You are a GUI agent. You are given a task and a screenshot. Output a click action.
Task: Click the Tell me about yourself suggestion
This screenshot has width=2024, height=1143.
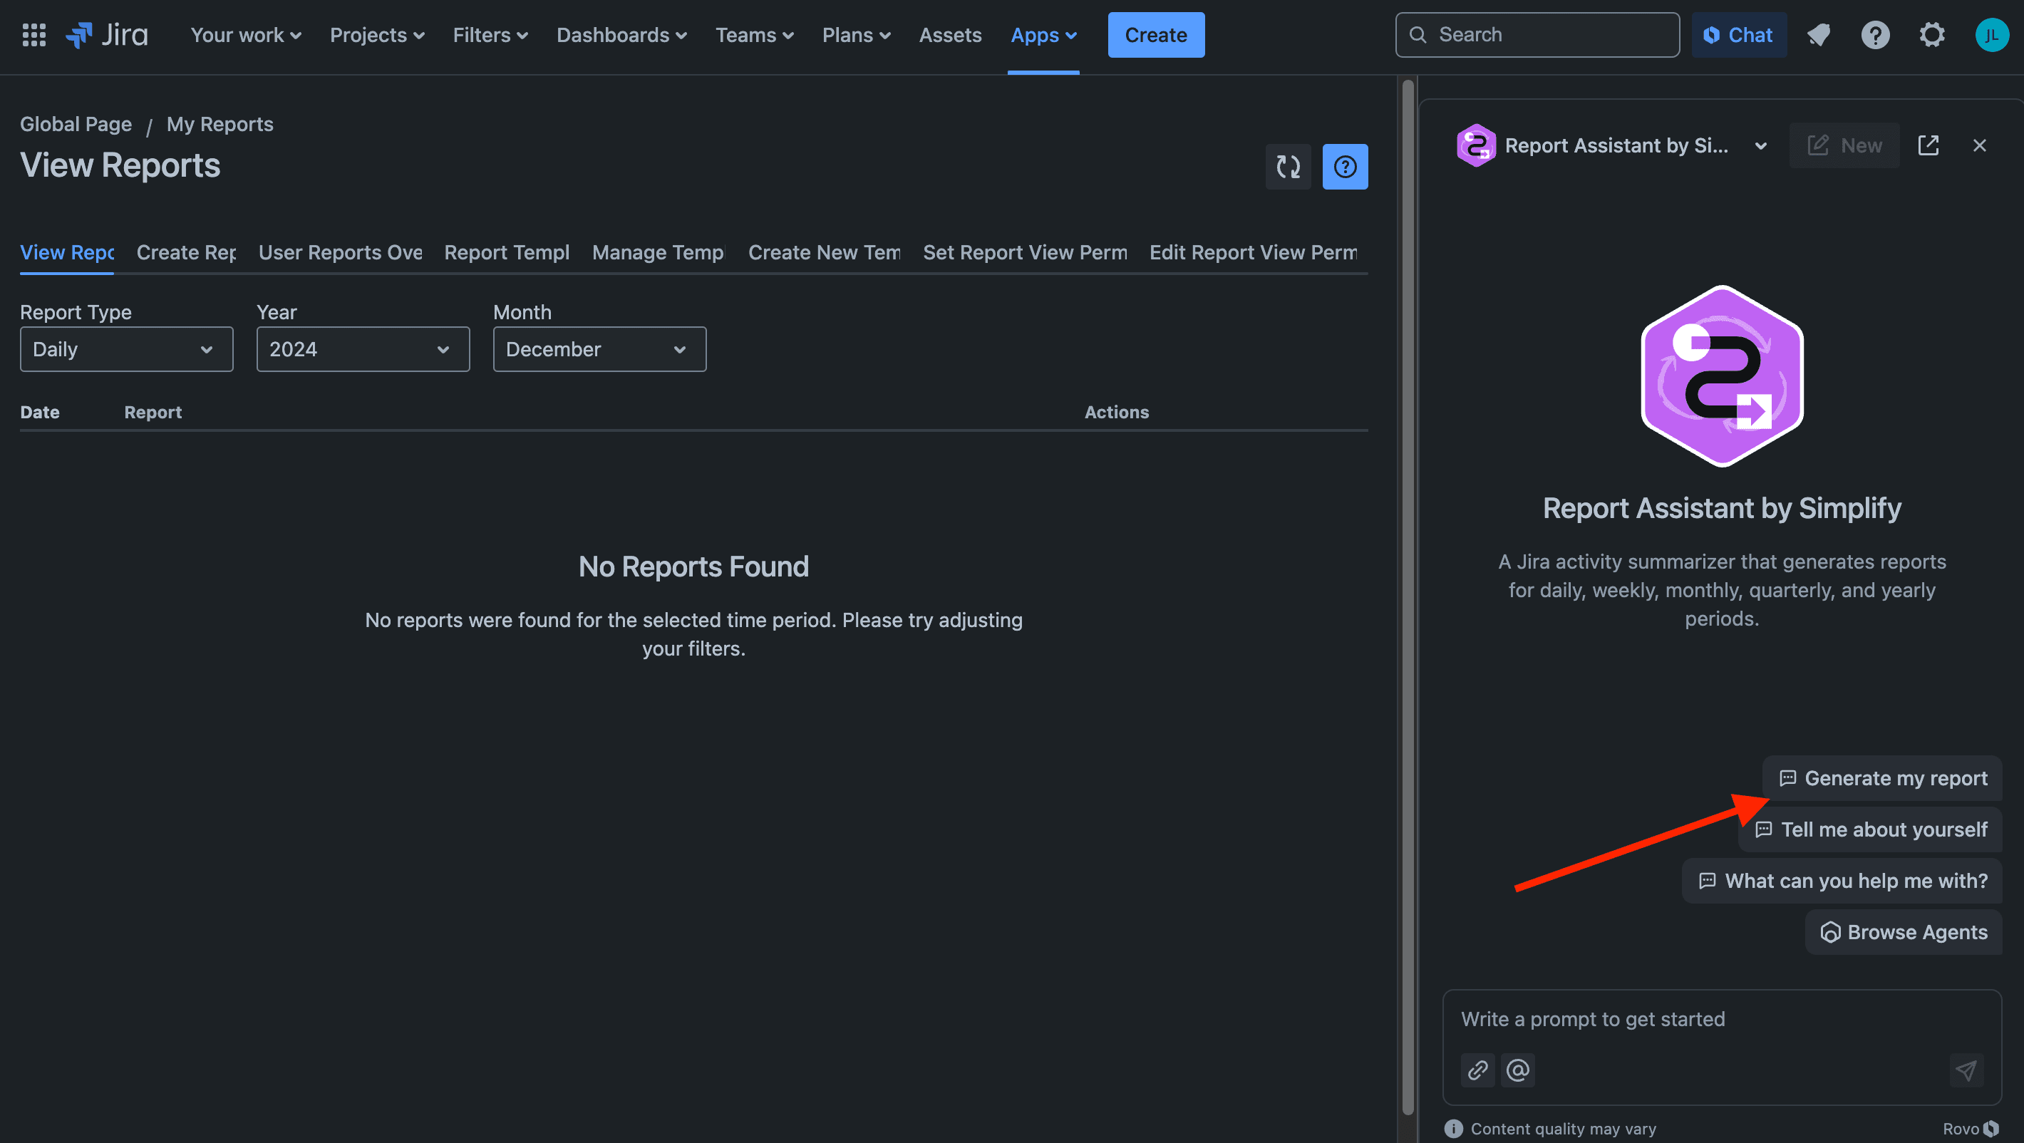[1870, 829]
